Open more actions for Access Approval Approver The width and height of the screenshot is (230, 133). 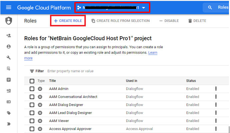point(216,129)
